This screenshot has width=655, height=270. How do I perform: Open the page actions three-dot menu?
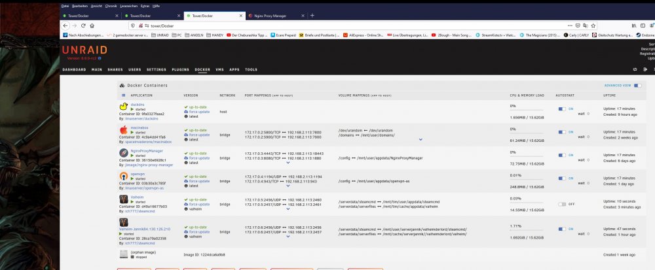click(571, 25)
